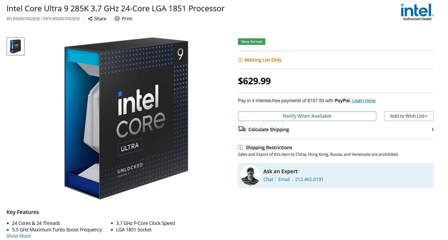The image size is (448, 240).
Task: Select the product thumbnail image
Action: point(15,46)
